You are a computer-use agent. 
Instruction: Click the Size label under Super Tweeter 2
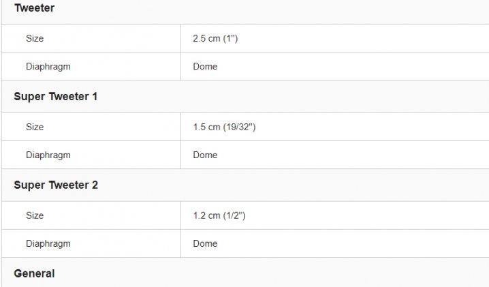(x=35, y=216)
